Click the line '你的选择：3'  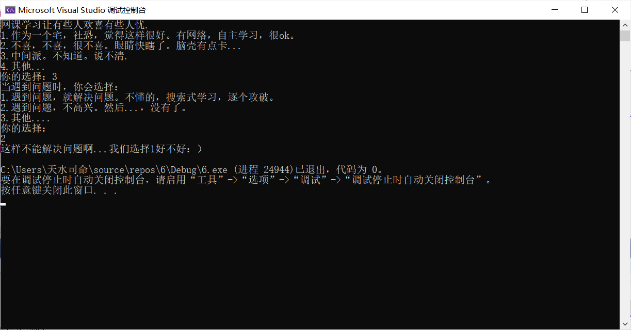29,76
